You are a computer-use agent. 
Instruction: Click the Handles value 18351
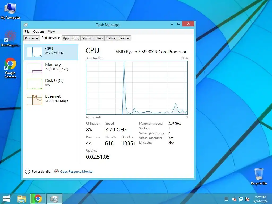click(x=129, y=143)
